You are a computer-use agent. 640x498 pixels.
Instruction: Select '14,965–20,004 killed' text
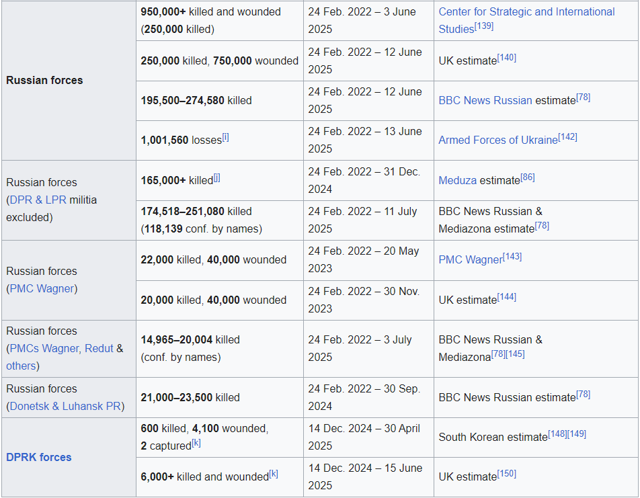[x=190, y=339]
